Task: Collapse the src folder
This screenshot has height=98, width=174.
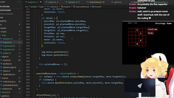Action: pyautogui.click(x=1, y=24)
